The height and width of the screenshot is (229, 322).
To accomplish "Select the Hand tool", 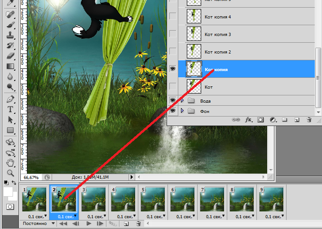I will tap(10, 163).
